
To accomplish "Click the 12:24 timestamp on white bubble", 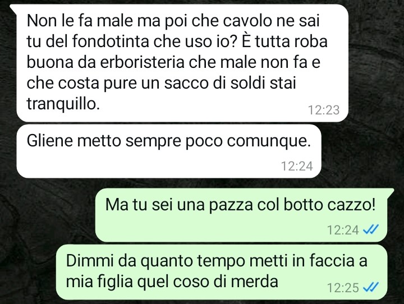I will point(297,166).
